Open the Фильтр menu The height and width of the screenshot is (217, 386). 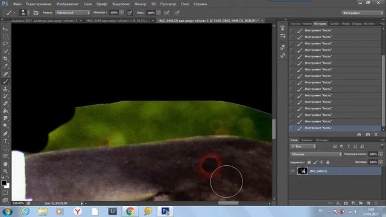click(x=141, y=4)
